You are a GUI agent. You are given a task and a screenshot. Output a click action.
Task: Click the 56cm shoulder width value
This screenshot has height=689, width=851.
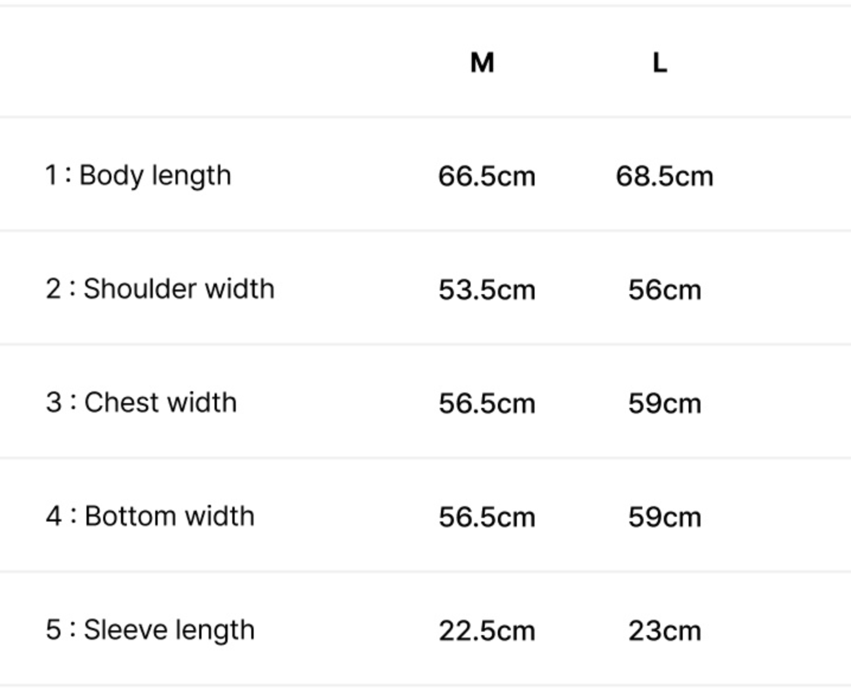[664, 290]
